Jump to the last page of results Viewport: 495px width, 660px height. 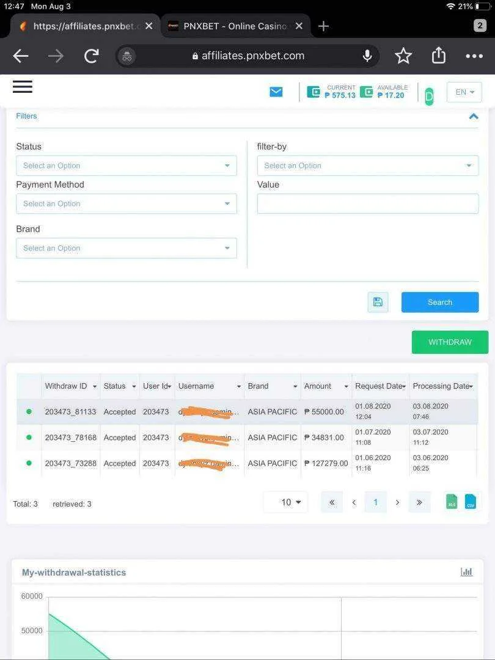(x=419, y=502)
